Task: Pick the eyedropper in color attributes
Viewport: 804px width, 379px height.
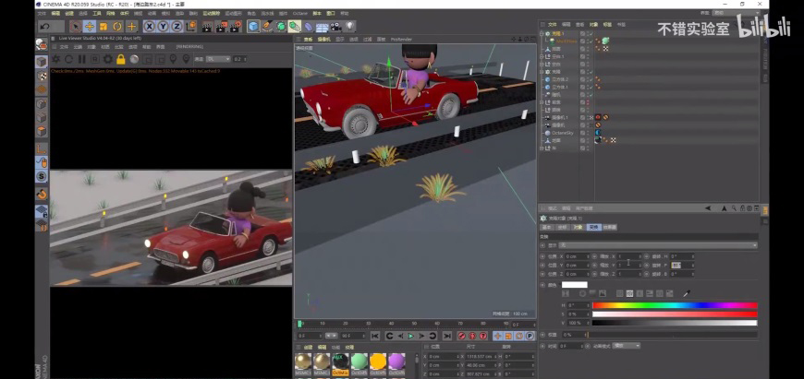Action: pos(686,293)
